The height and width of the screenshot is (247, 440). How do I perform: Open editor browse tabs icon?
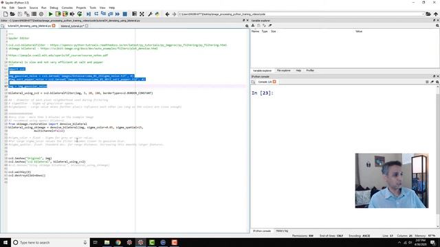tap(3, 26)
